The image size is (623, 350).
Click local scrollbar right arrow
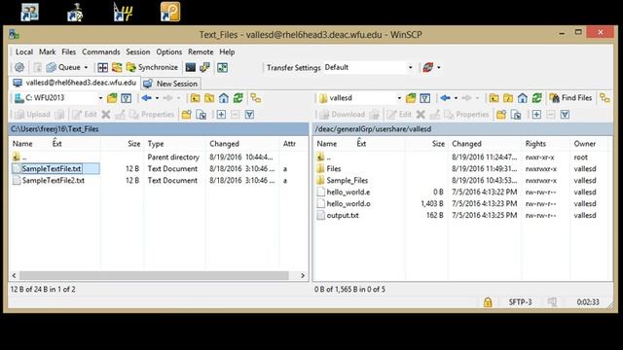[x=303, y=275]
